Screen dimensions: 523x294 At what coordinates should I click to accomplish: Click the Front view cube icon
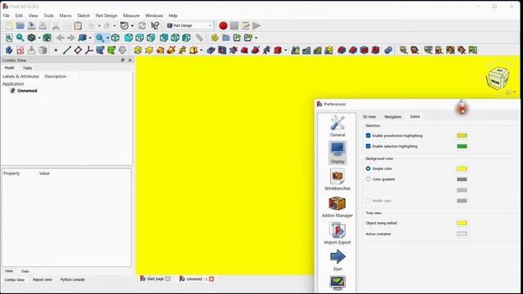point(129,38)
